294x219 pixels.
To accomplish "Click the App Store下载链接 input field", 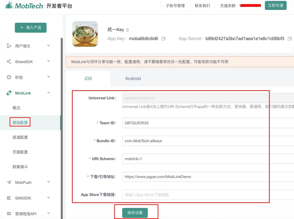I will click(208, 195).
